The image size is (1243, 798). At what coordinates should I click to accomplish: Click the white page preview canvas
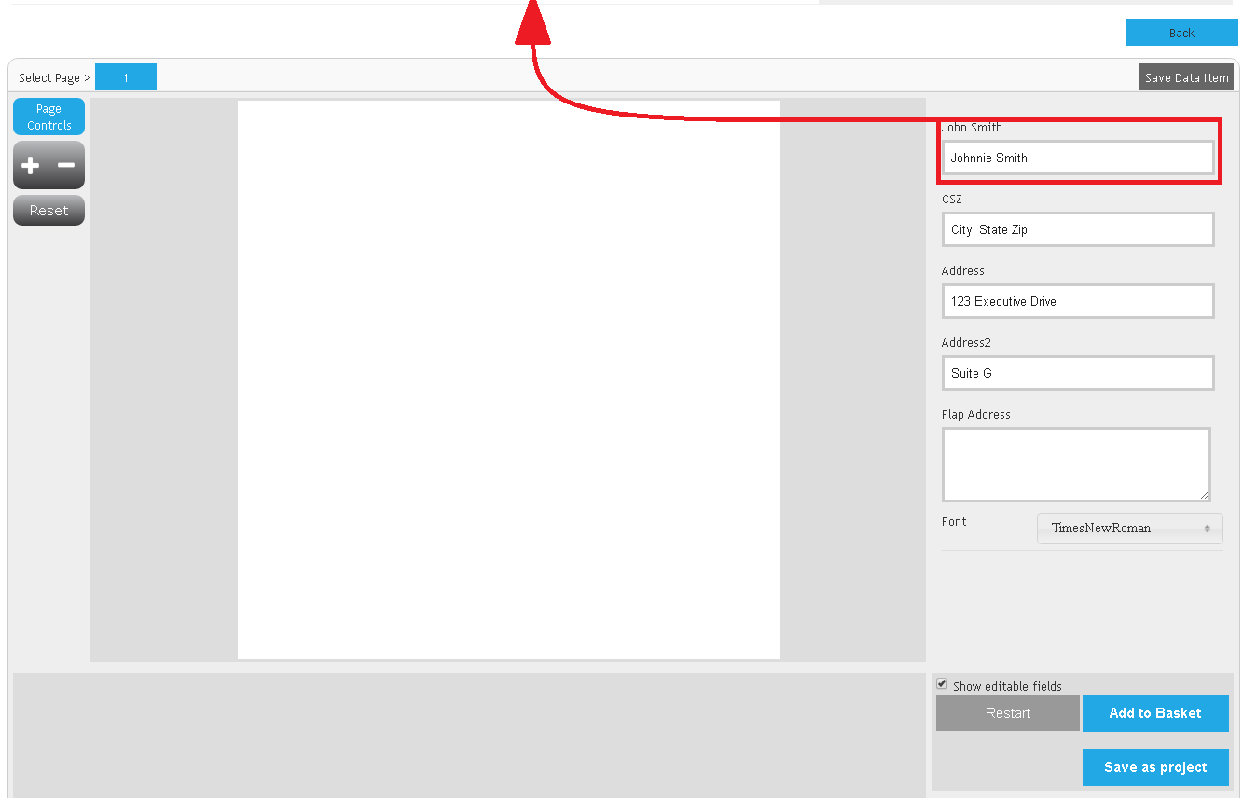pos(508,379)
